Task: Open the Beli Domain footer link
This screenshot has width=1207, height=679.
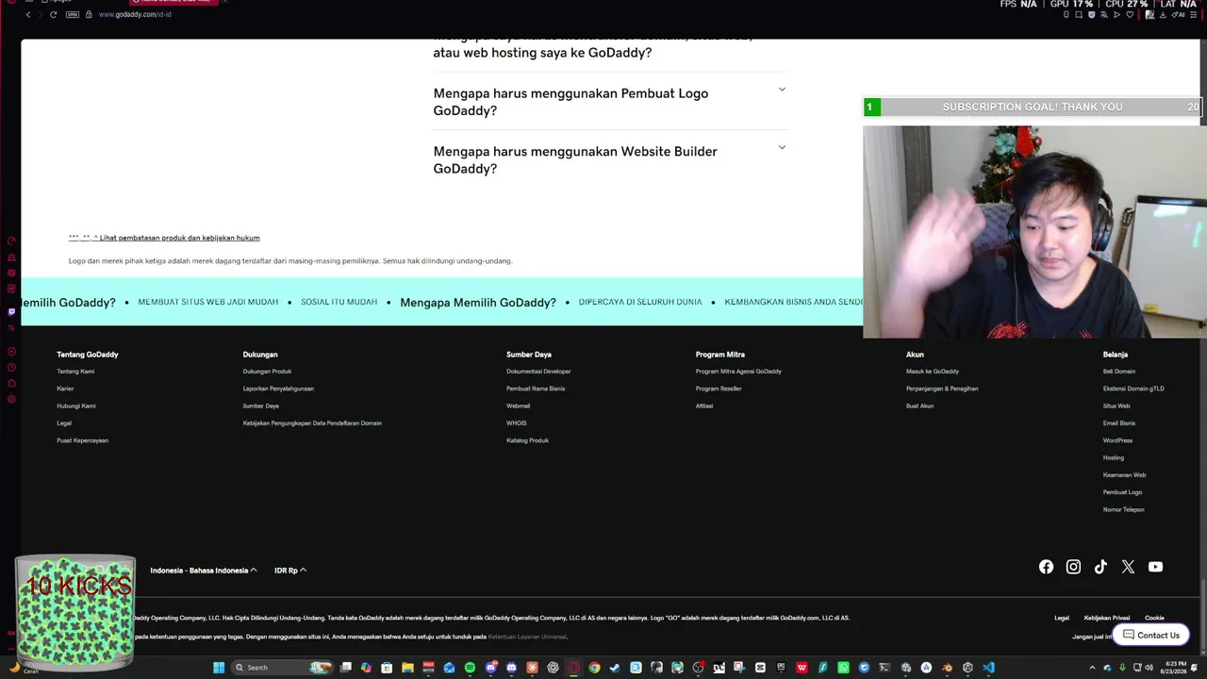Action: tap(1119, 372)
